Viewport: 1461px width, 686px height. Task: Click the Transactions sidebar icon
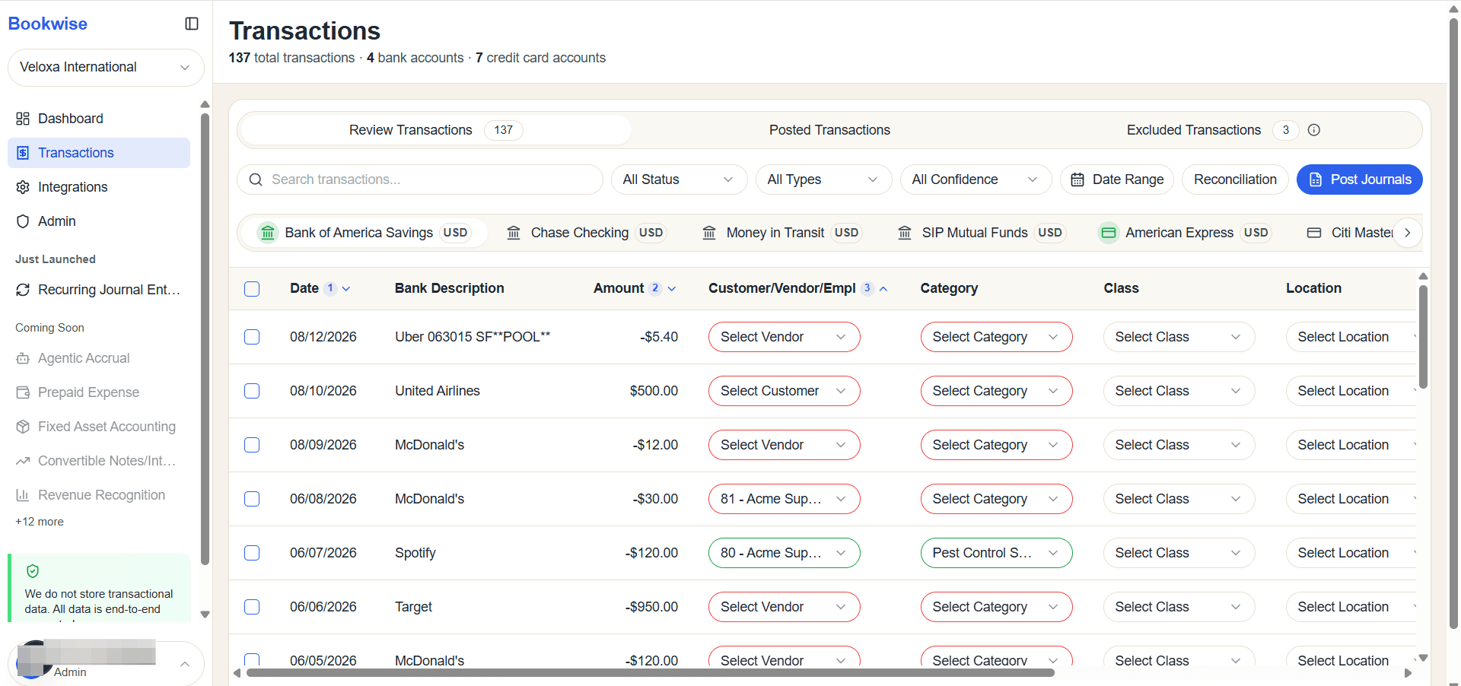tap(23, 153)
